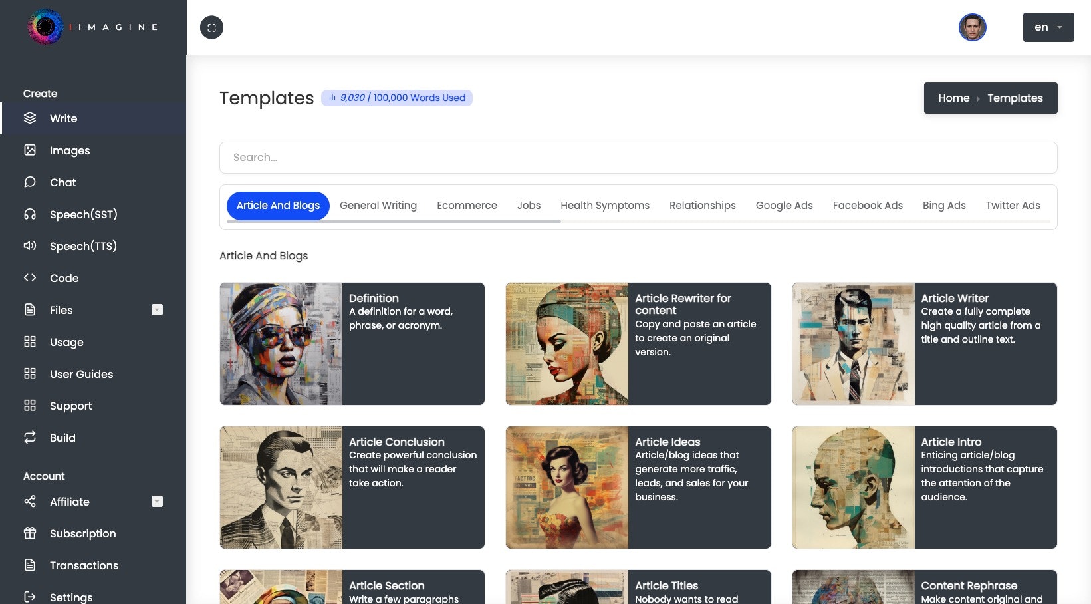Switch to the Ecommerce tab
This screenshot has width=1091, height=604.
(x=467, y=206)
